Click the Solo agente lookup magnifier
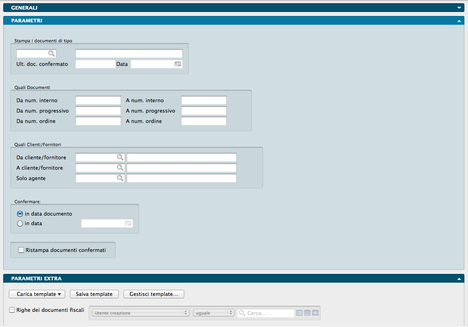 (120, 178)
